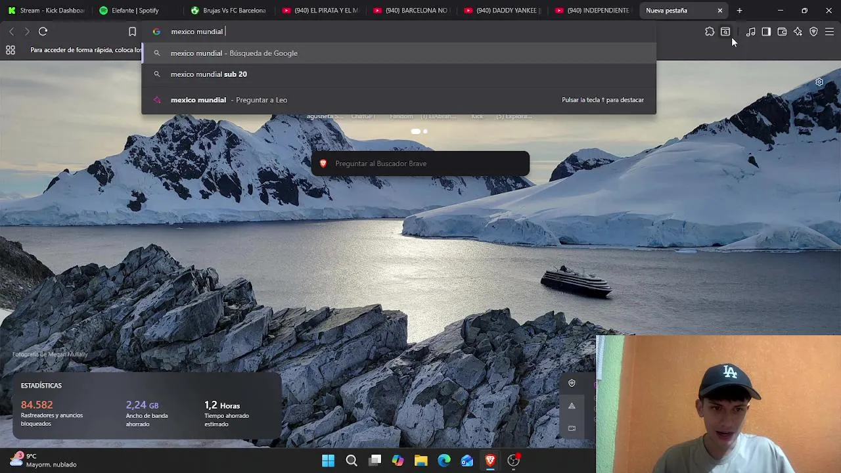Click the bookmarks bar hint 'Para acceder de forma rápida'
The width and height of the screenshot is (841, 473).
point(86,50)
